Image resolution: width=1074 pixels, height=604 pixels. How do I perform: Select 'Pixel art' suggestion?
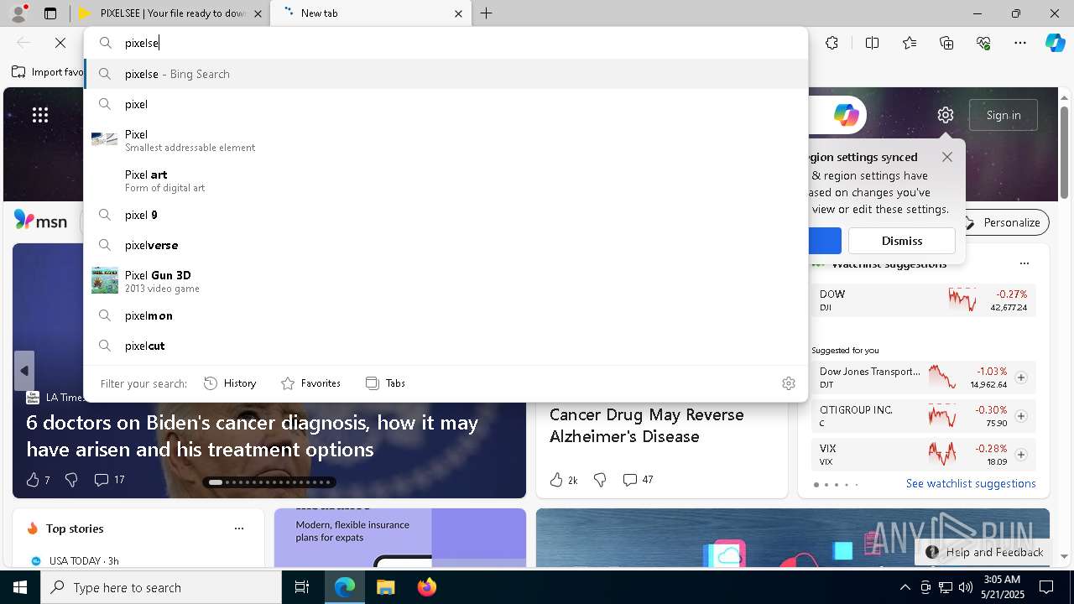click(446, 180)
